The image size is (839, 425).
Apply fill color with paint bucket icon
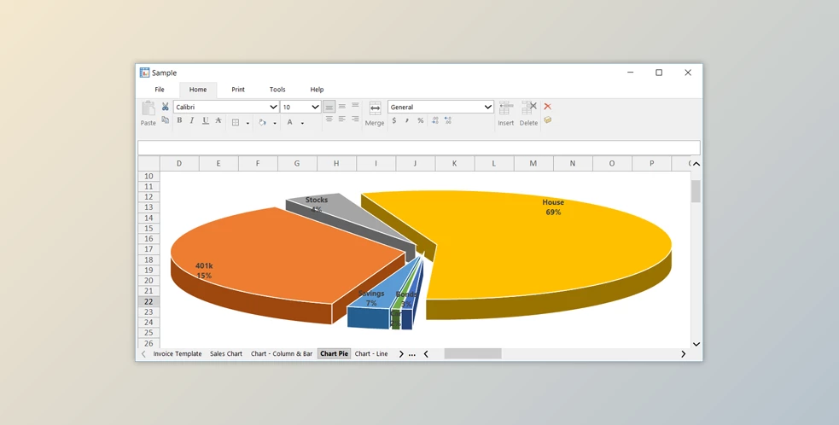point(262,123)
